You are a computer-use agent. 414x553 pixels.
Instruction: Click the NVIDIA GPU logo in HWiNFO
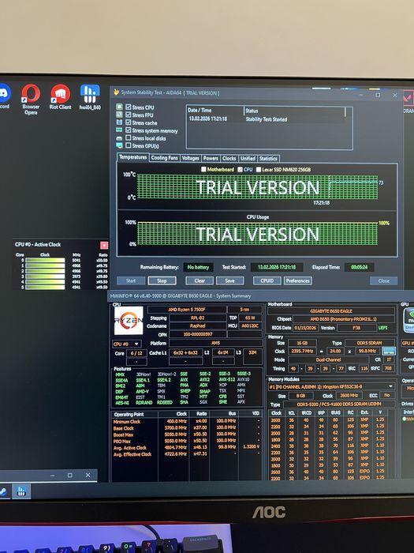(x=408, y=320)
